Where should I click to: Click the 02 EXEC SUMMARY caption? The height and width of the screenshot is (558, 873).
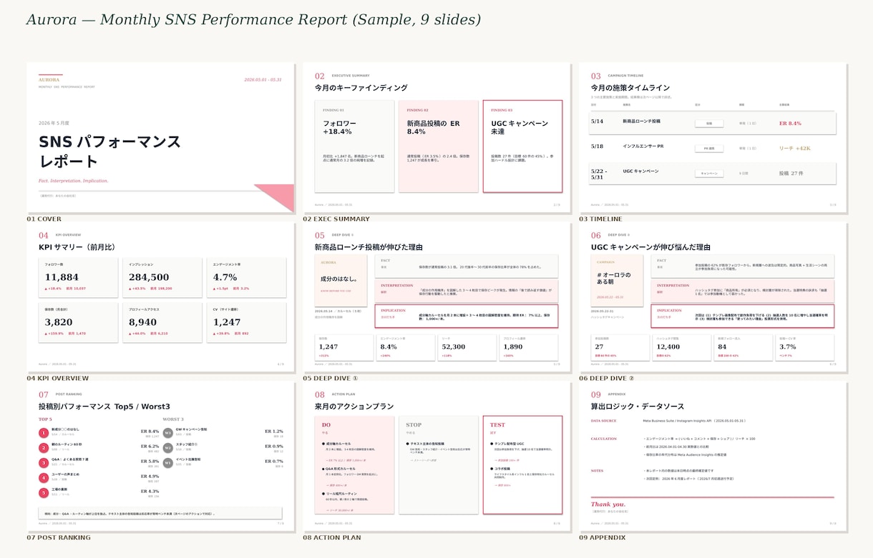coord(336,219)
